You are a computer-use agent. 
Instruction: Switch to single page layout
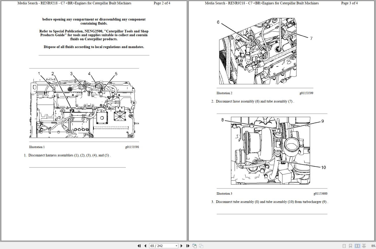(344, 246)
